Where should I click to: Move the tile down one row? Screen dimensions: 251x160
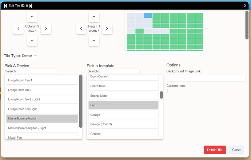coord(32,41)
